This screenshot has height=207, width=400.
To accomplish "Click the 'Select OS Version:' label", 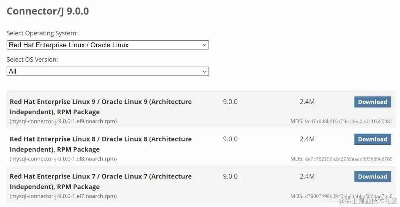I will [x=32, y=60].
